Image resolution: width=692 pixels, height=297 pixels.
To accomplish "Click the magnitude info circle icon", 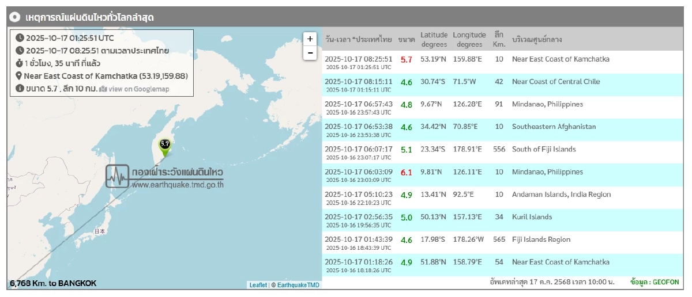I will [x=20, y=89].
